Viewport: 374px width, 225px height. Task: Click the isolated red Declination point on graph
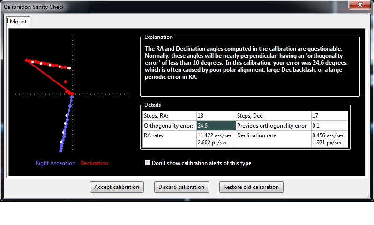click(65, 82)
